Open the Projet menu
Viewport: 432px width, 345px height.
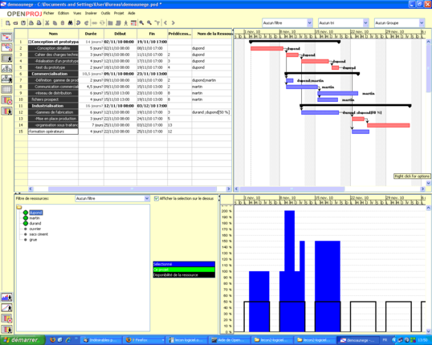[x=119, y=13]
